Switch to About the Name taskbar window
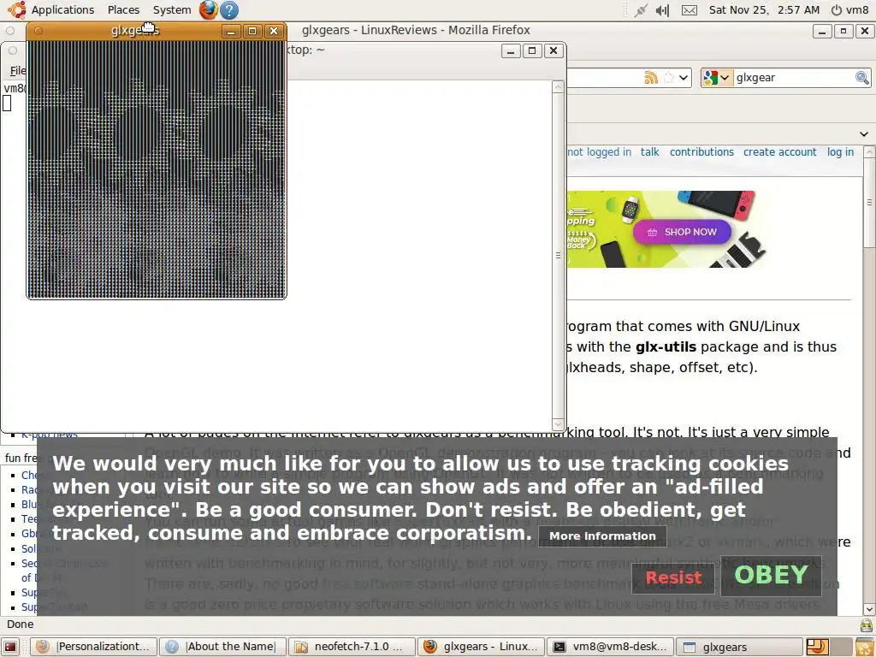Viewport: 876px width, 657px height. pos(222,647)
